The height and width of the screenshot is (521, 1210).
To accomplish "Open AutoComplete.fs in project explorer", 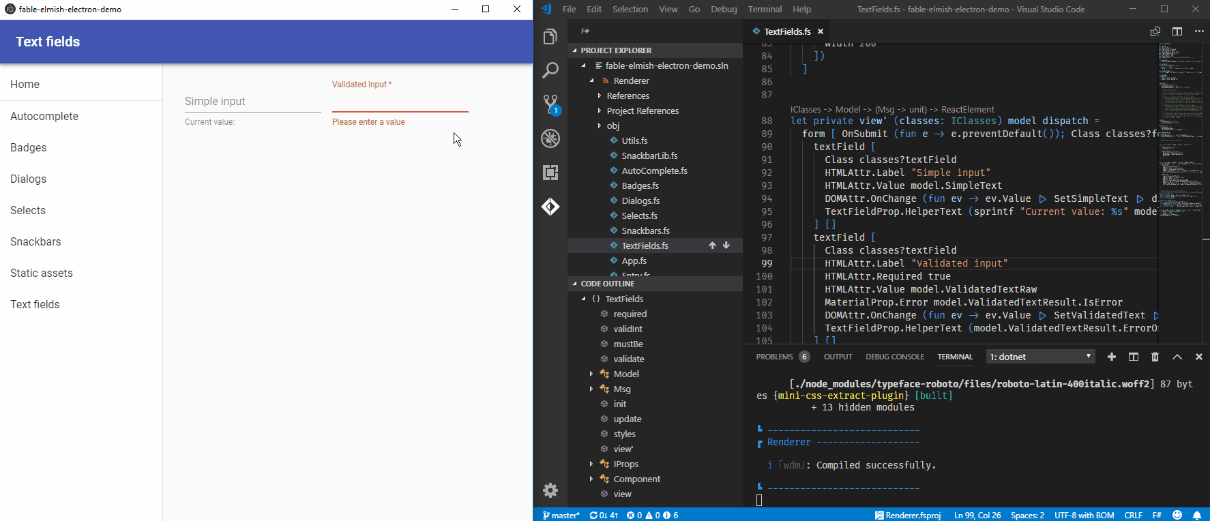I will pyautogui.click(x=654, y=170).
